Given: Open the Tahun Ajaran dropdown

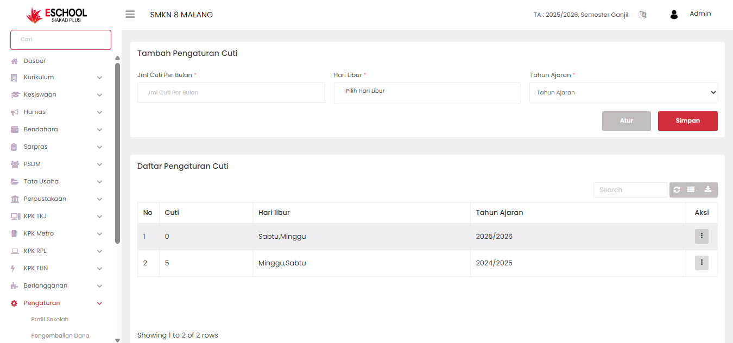Looking at the screenshot, I should [x=623, y=92].
